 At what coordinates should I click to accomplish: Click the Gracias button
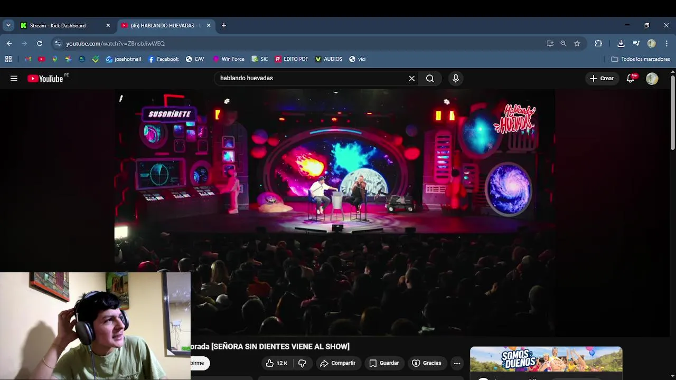(x=426, y=363)
